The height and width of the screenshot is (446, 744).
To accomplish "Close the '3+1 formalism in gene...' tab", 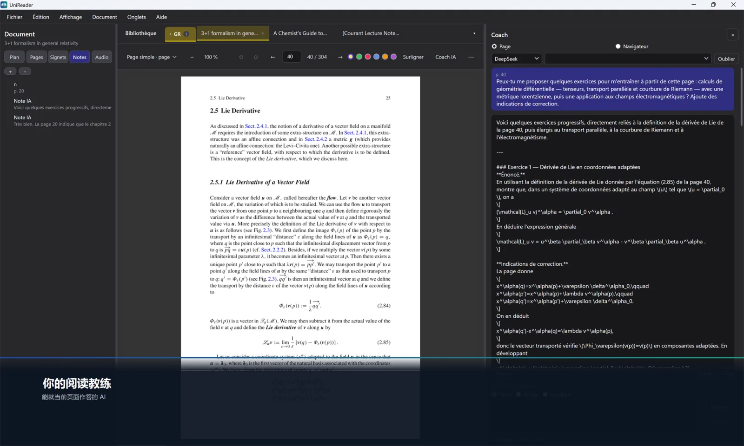I will click(x=263, y=33).
